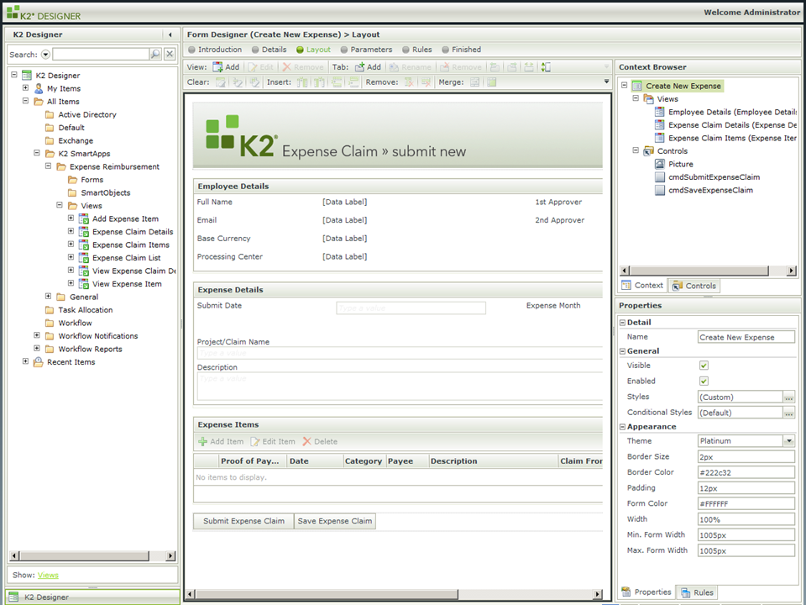Click the Create New Expense form icon

[637, 86]
